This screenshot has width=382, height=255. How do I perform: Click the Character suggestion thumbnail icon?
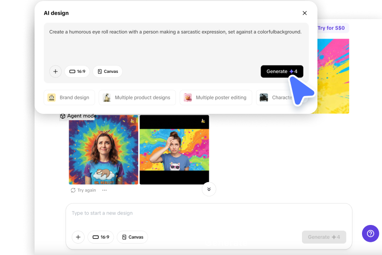coord(264,97)
